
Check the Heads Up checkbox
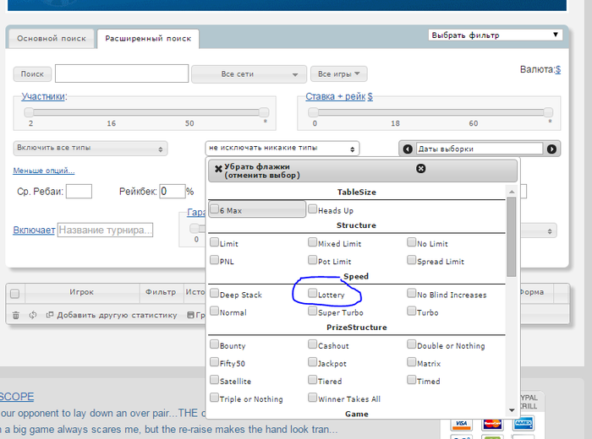[x=312, y=209]
